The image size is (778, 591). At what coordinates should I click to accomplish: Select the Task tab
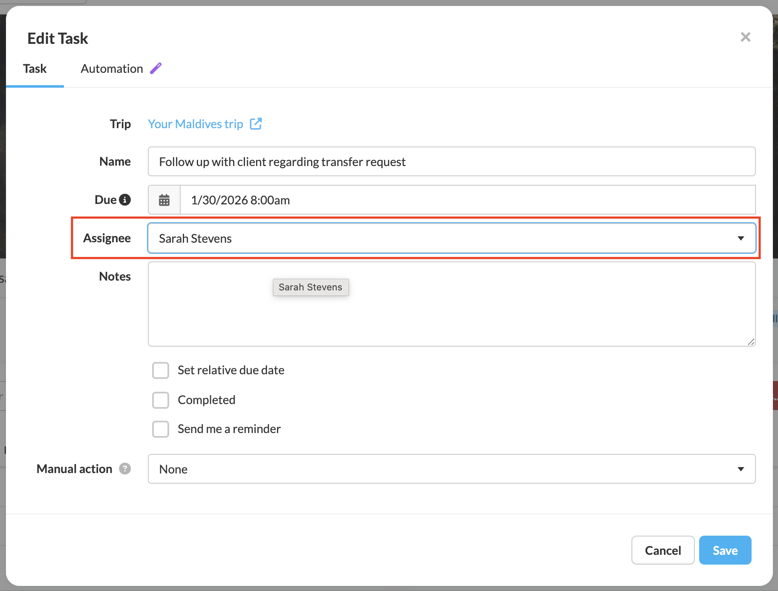click(x=35, y=69)
